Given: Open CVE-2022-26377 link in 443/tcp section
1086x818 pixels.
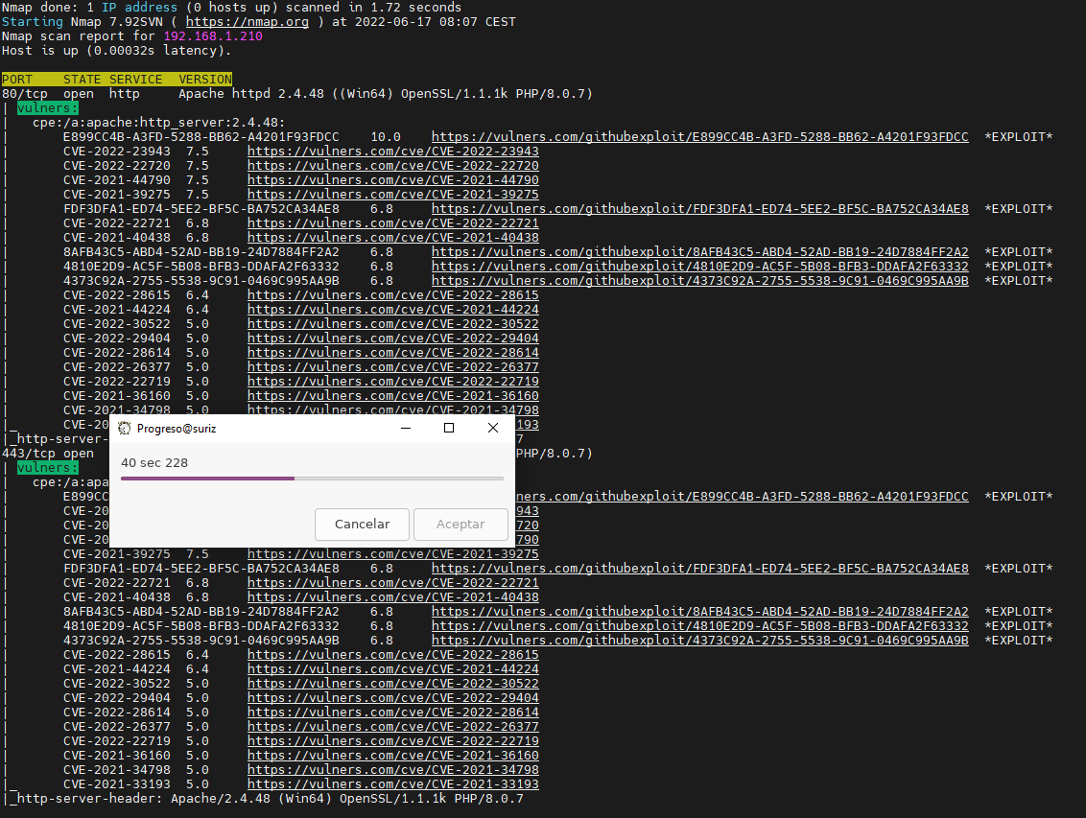Looking at the screenshot, I should 393,727.
